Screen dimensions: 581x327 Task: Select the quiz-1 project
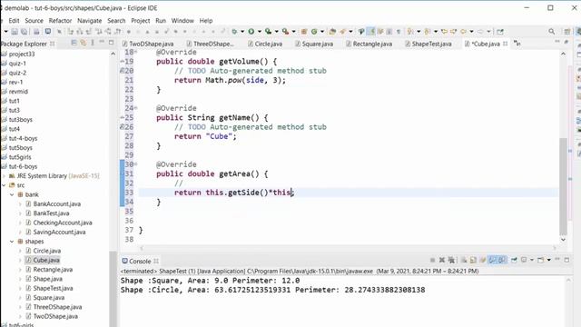(x=17, y=64)
